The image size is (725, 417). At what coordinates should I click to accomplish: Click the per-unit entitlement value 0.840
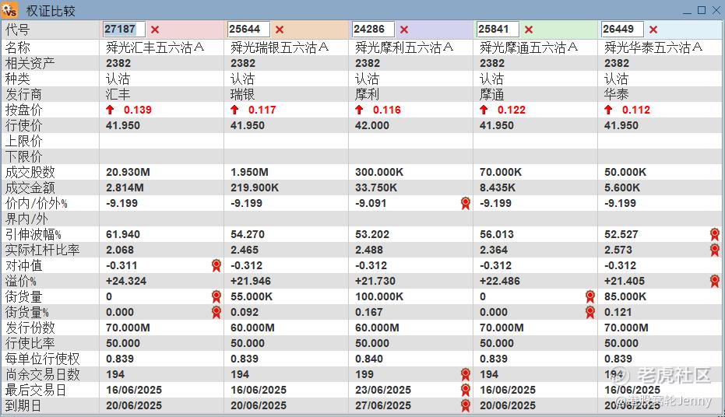(x=369, y=359)
